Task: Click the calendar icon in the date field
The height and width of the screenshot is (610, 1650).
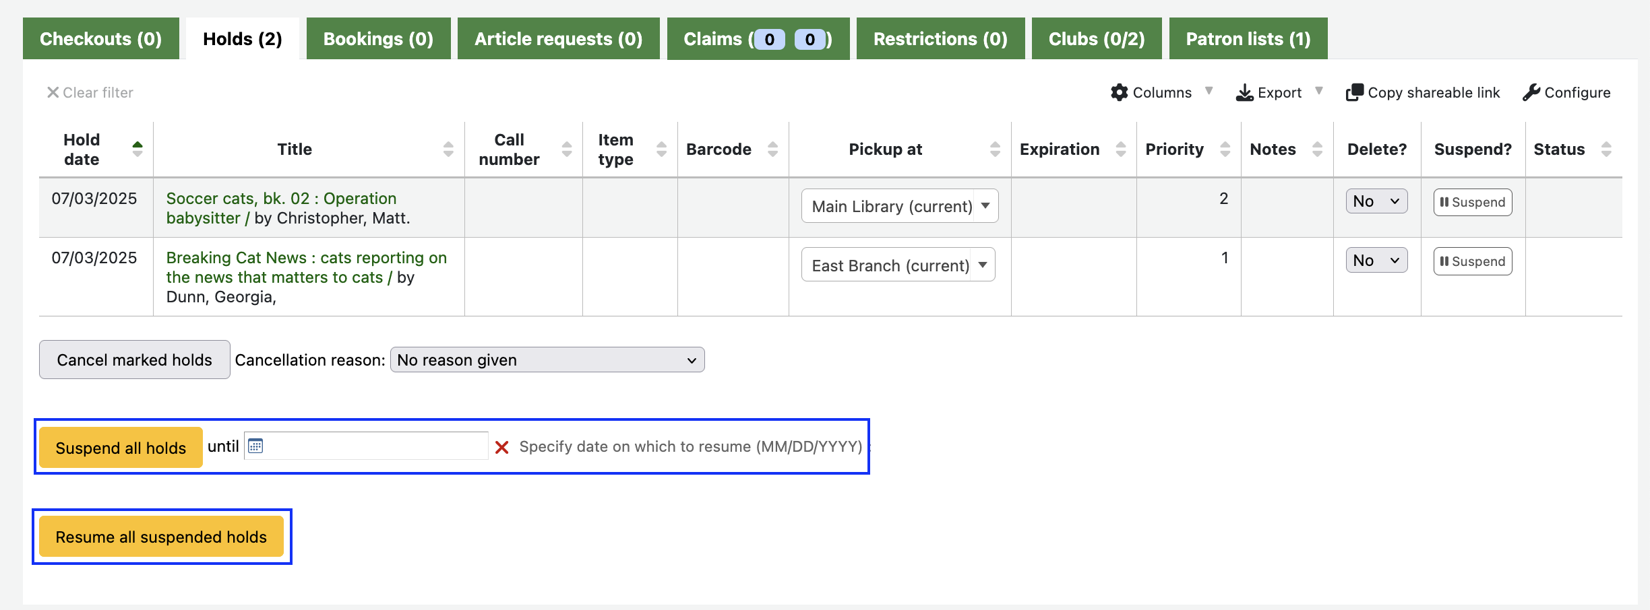Action: (255, 446)
